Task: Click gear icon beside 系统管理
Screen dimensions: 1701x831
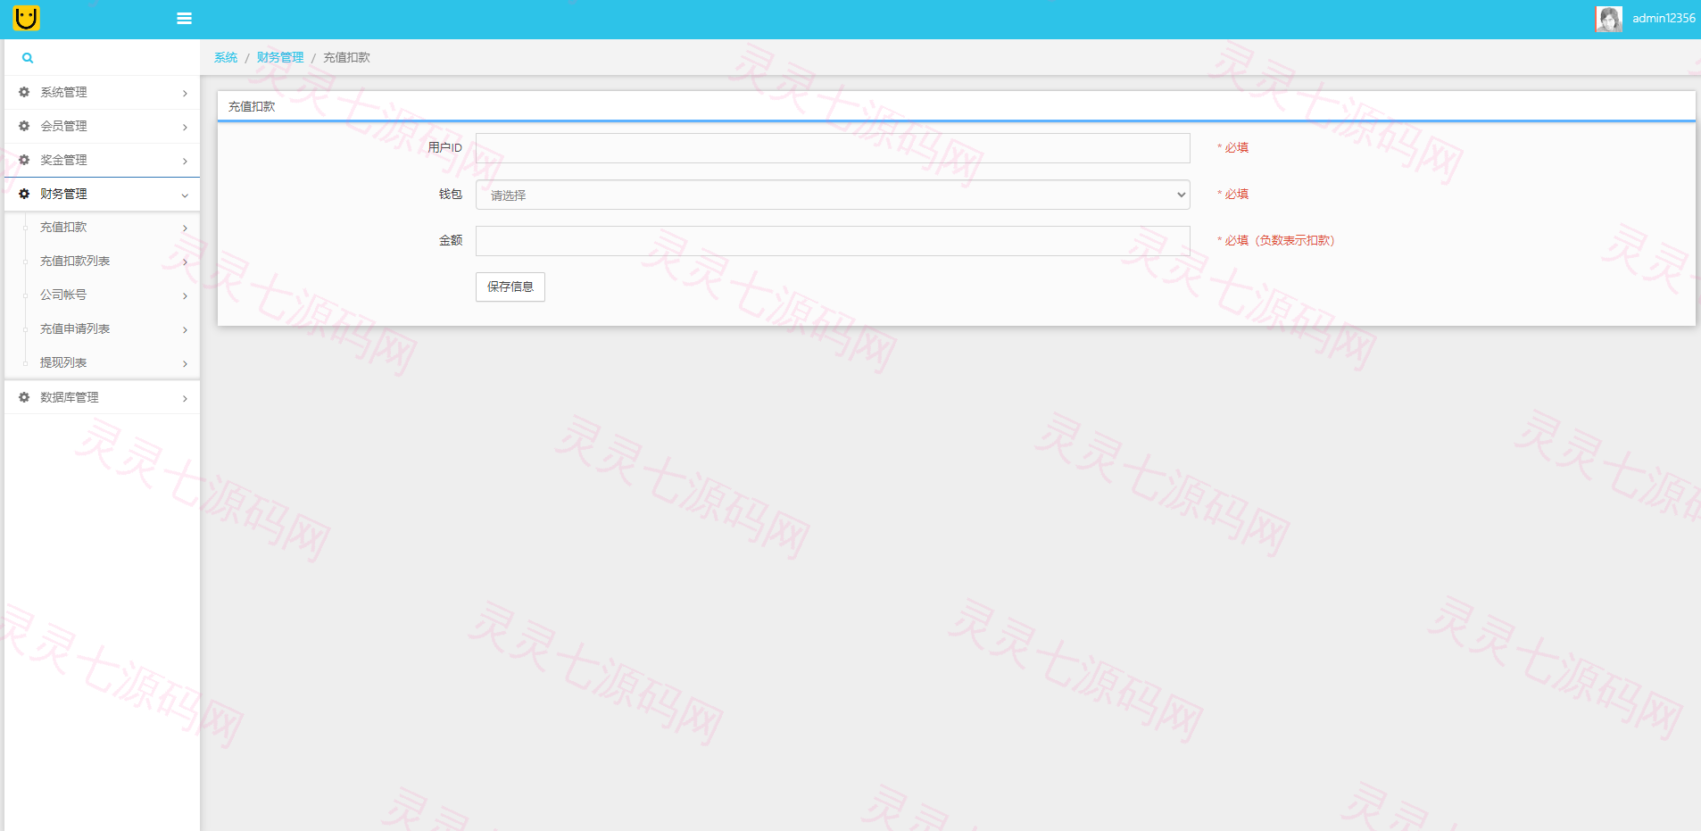Action: [x=24, y=92]
